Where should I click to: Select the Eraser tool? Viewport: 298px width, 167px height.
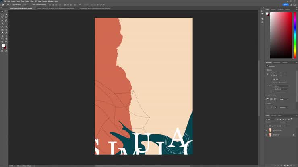coord(6,26)
